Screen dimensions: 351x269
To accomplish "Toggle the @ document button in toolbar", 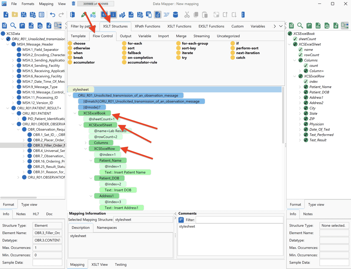I will tap(158, 15).
